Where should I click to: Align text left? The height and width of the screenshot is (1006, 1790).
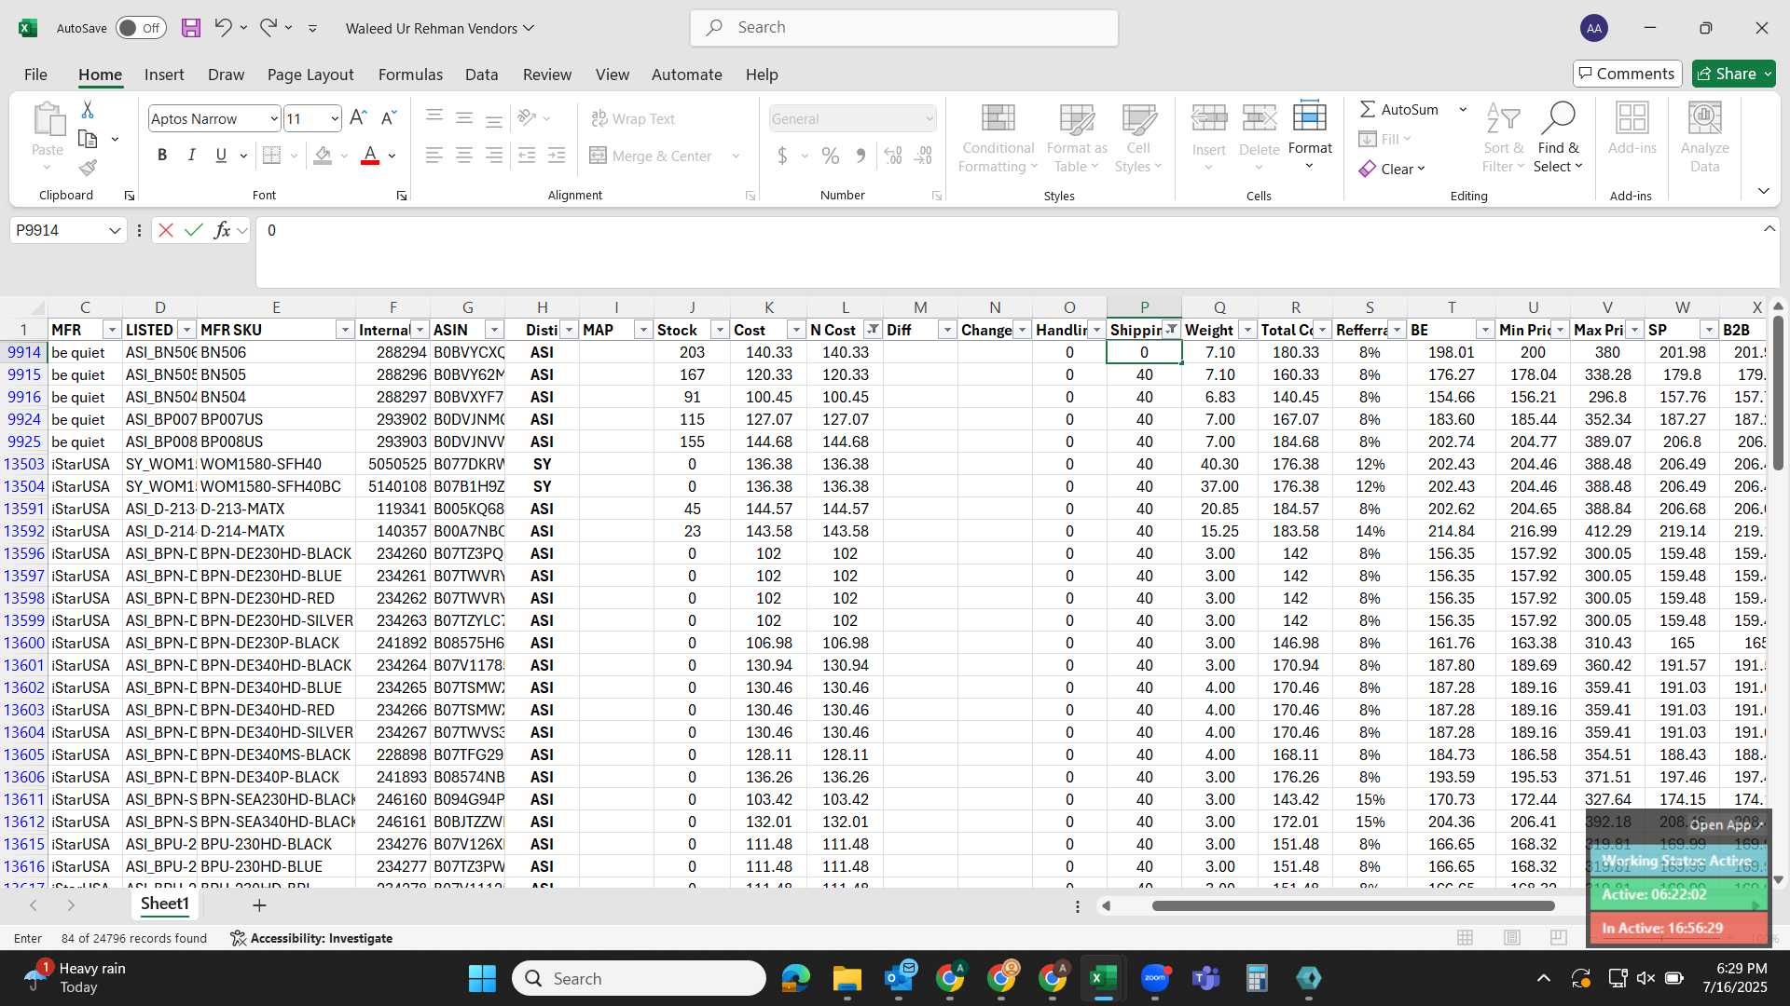click(x=434, y=156)
